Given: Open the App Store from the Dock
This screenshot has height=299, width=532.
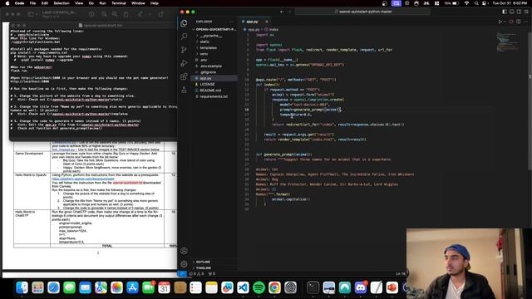Looking at the screenshot, I should point(132,288).
